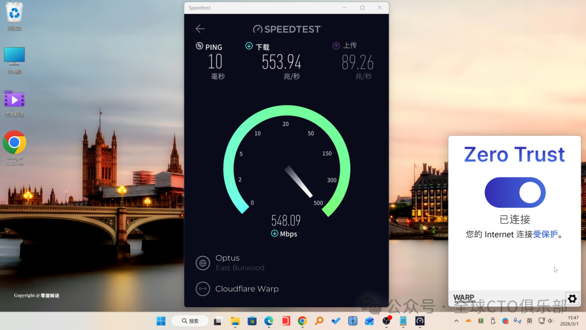Click the back arrow in Speedtest
This screenshot has width=586, height=330.
(200, 29)
